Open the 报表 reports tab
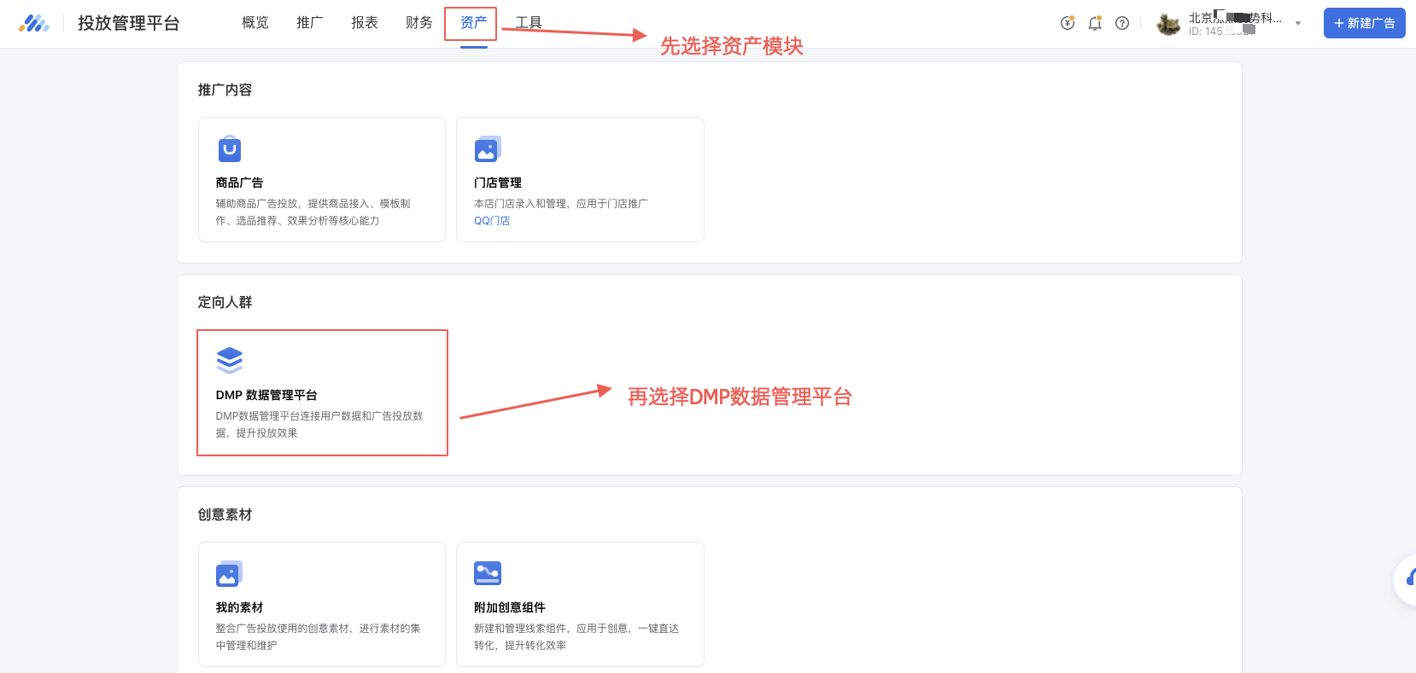 [x=365, y=23]
